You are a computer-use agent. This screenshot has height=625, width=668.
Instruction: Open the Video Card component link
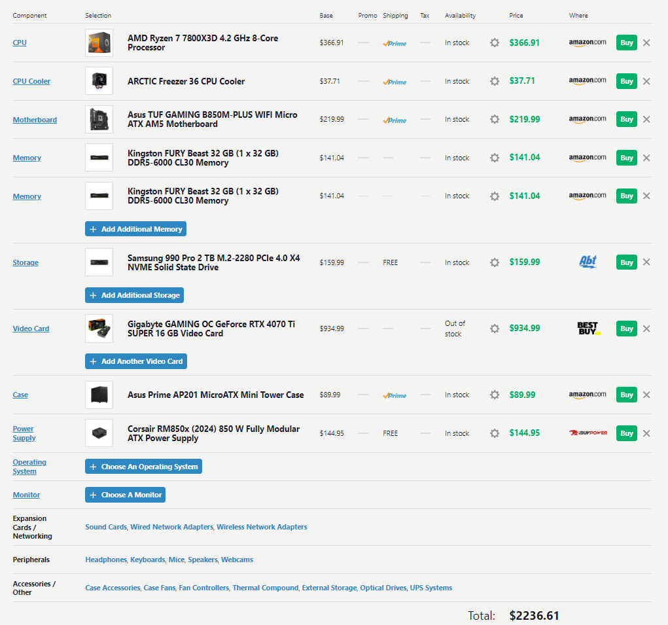point(31,329)
